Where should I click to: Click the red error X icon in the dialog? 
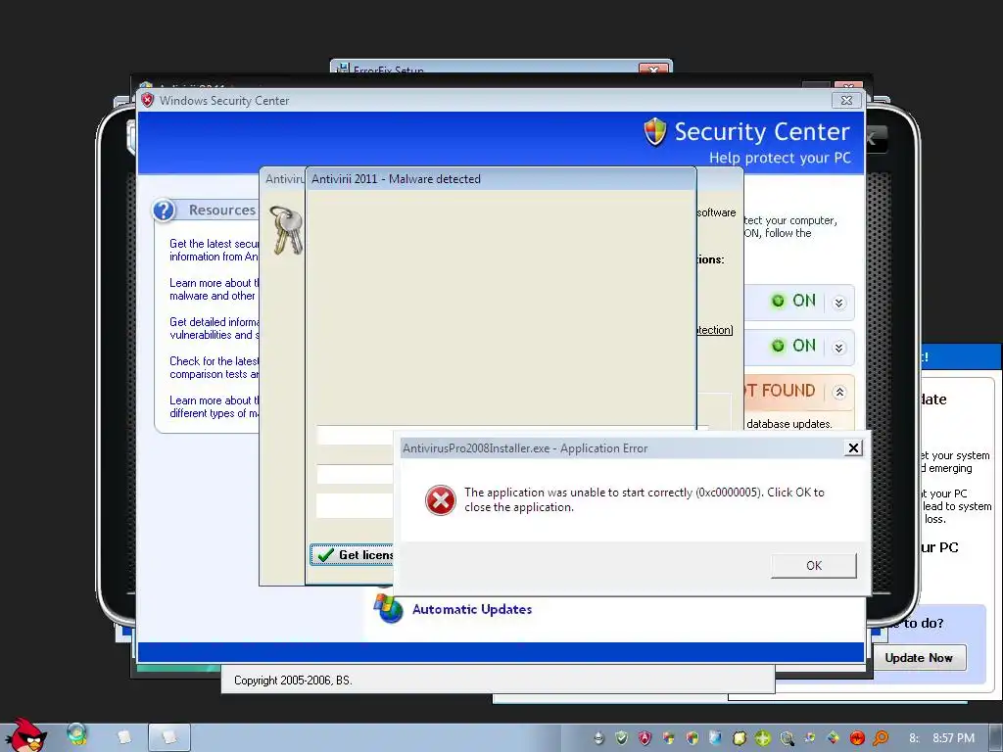[441, 500]
